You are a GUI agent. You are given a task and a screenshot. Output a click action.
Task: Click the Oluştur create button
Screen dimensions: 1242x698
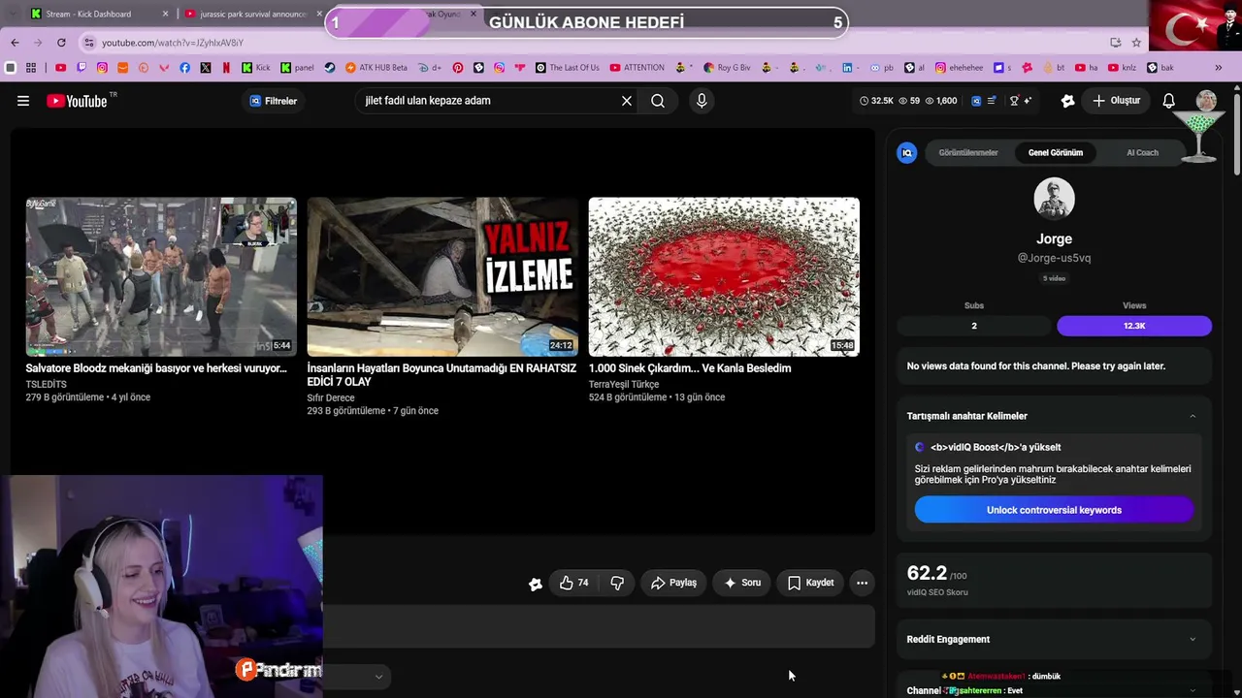(1116, 101)
